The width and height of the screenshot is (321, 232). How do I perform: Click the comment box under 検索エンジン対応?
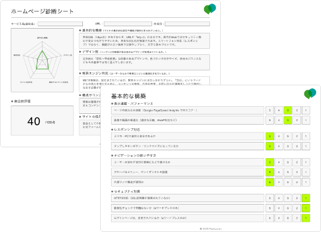tap(144, 84)
